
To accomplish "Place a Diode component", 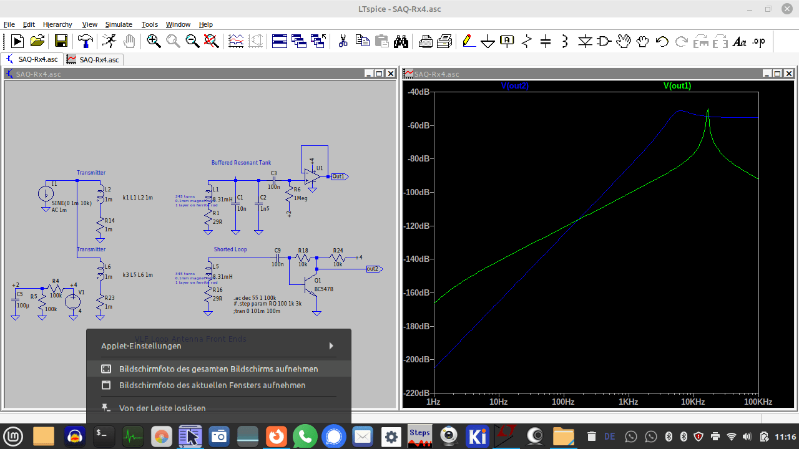I will [584, 41].
